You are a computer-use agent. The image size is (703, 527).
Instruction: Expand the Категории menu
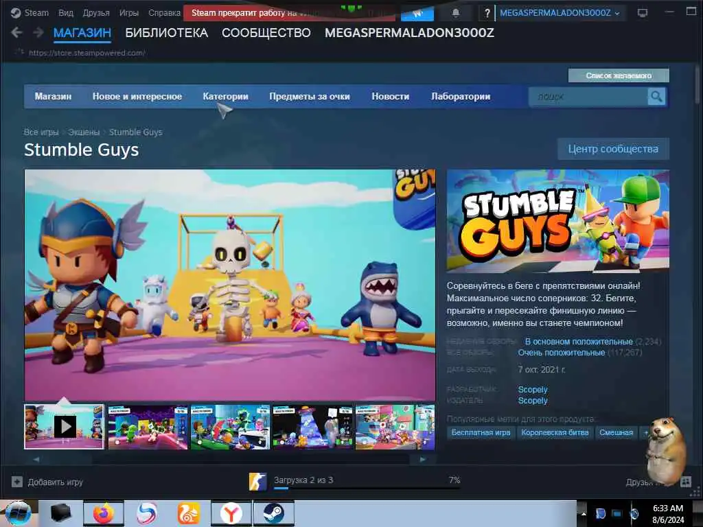pos(225,96)
